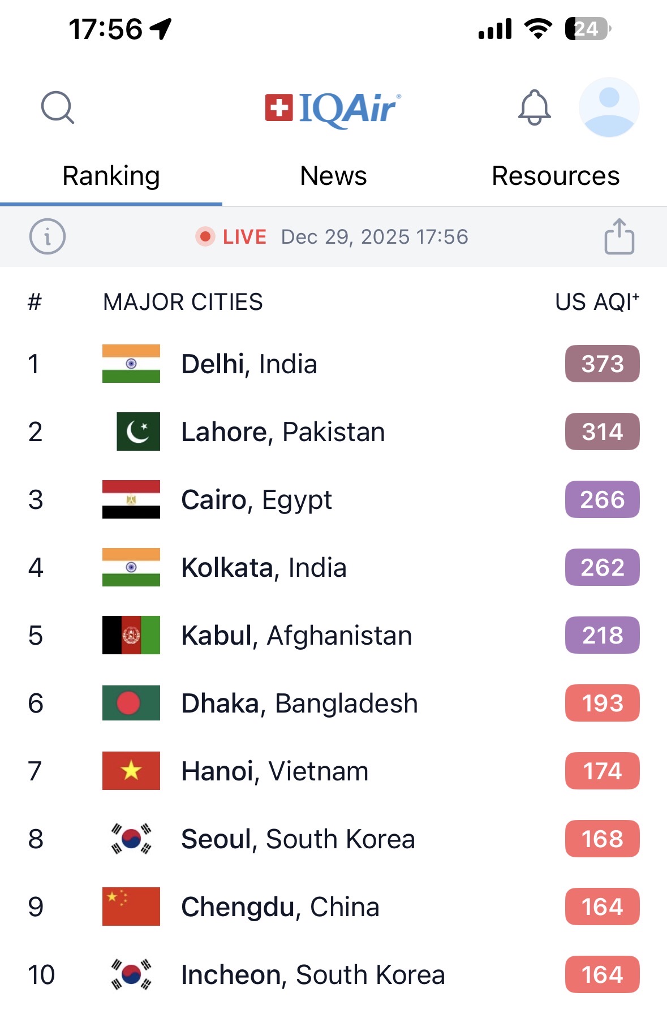
Task: Tap the search magnifier icon
Action: pyautogui.click(x=58, y=107)
